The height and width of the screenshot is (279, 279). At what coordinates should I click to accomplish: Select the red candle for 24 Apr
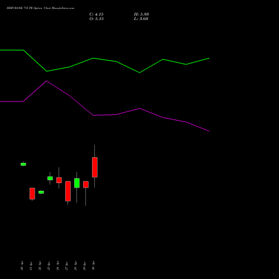click(59, 180)
